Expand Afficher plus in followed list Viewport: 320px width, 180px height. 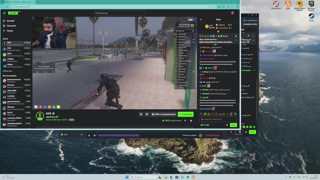pyautogui.click(x=7, y=71)
